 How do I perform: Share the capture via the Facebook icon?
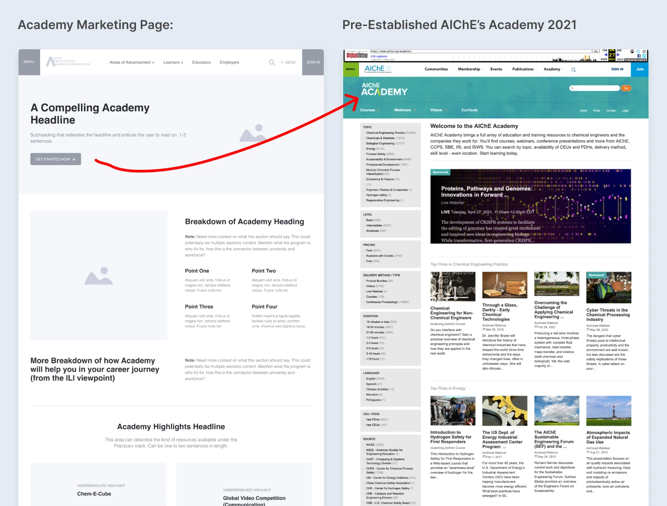pyautogui.click(x=639, y=56)
